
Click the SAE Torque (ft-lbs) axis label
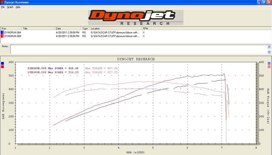tap(268, 106)
